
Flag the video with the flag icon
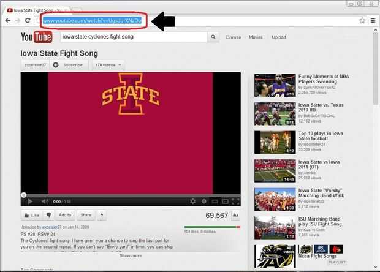point(102,215)
